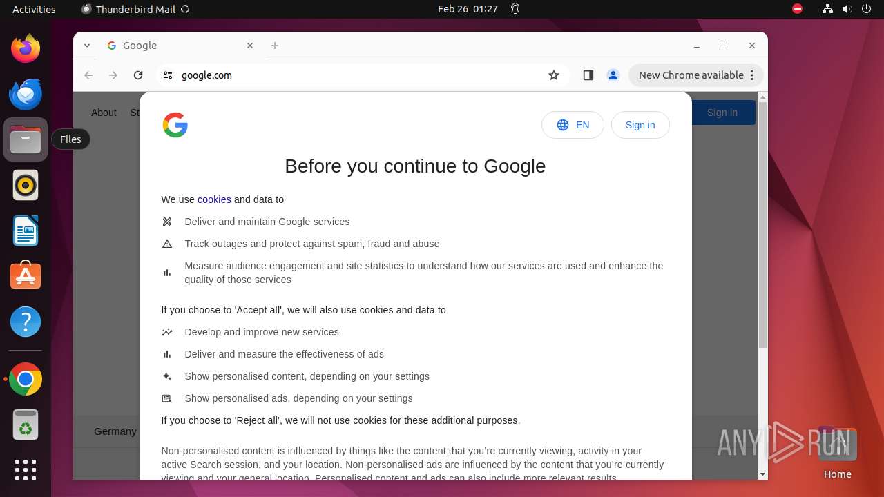Open Firefox from the dock

click(26, 48)
